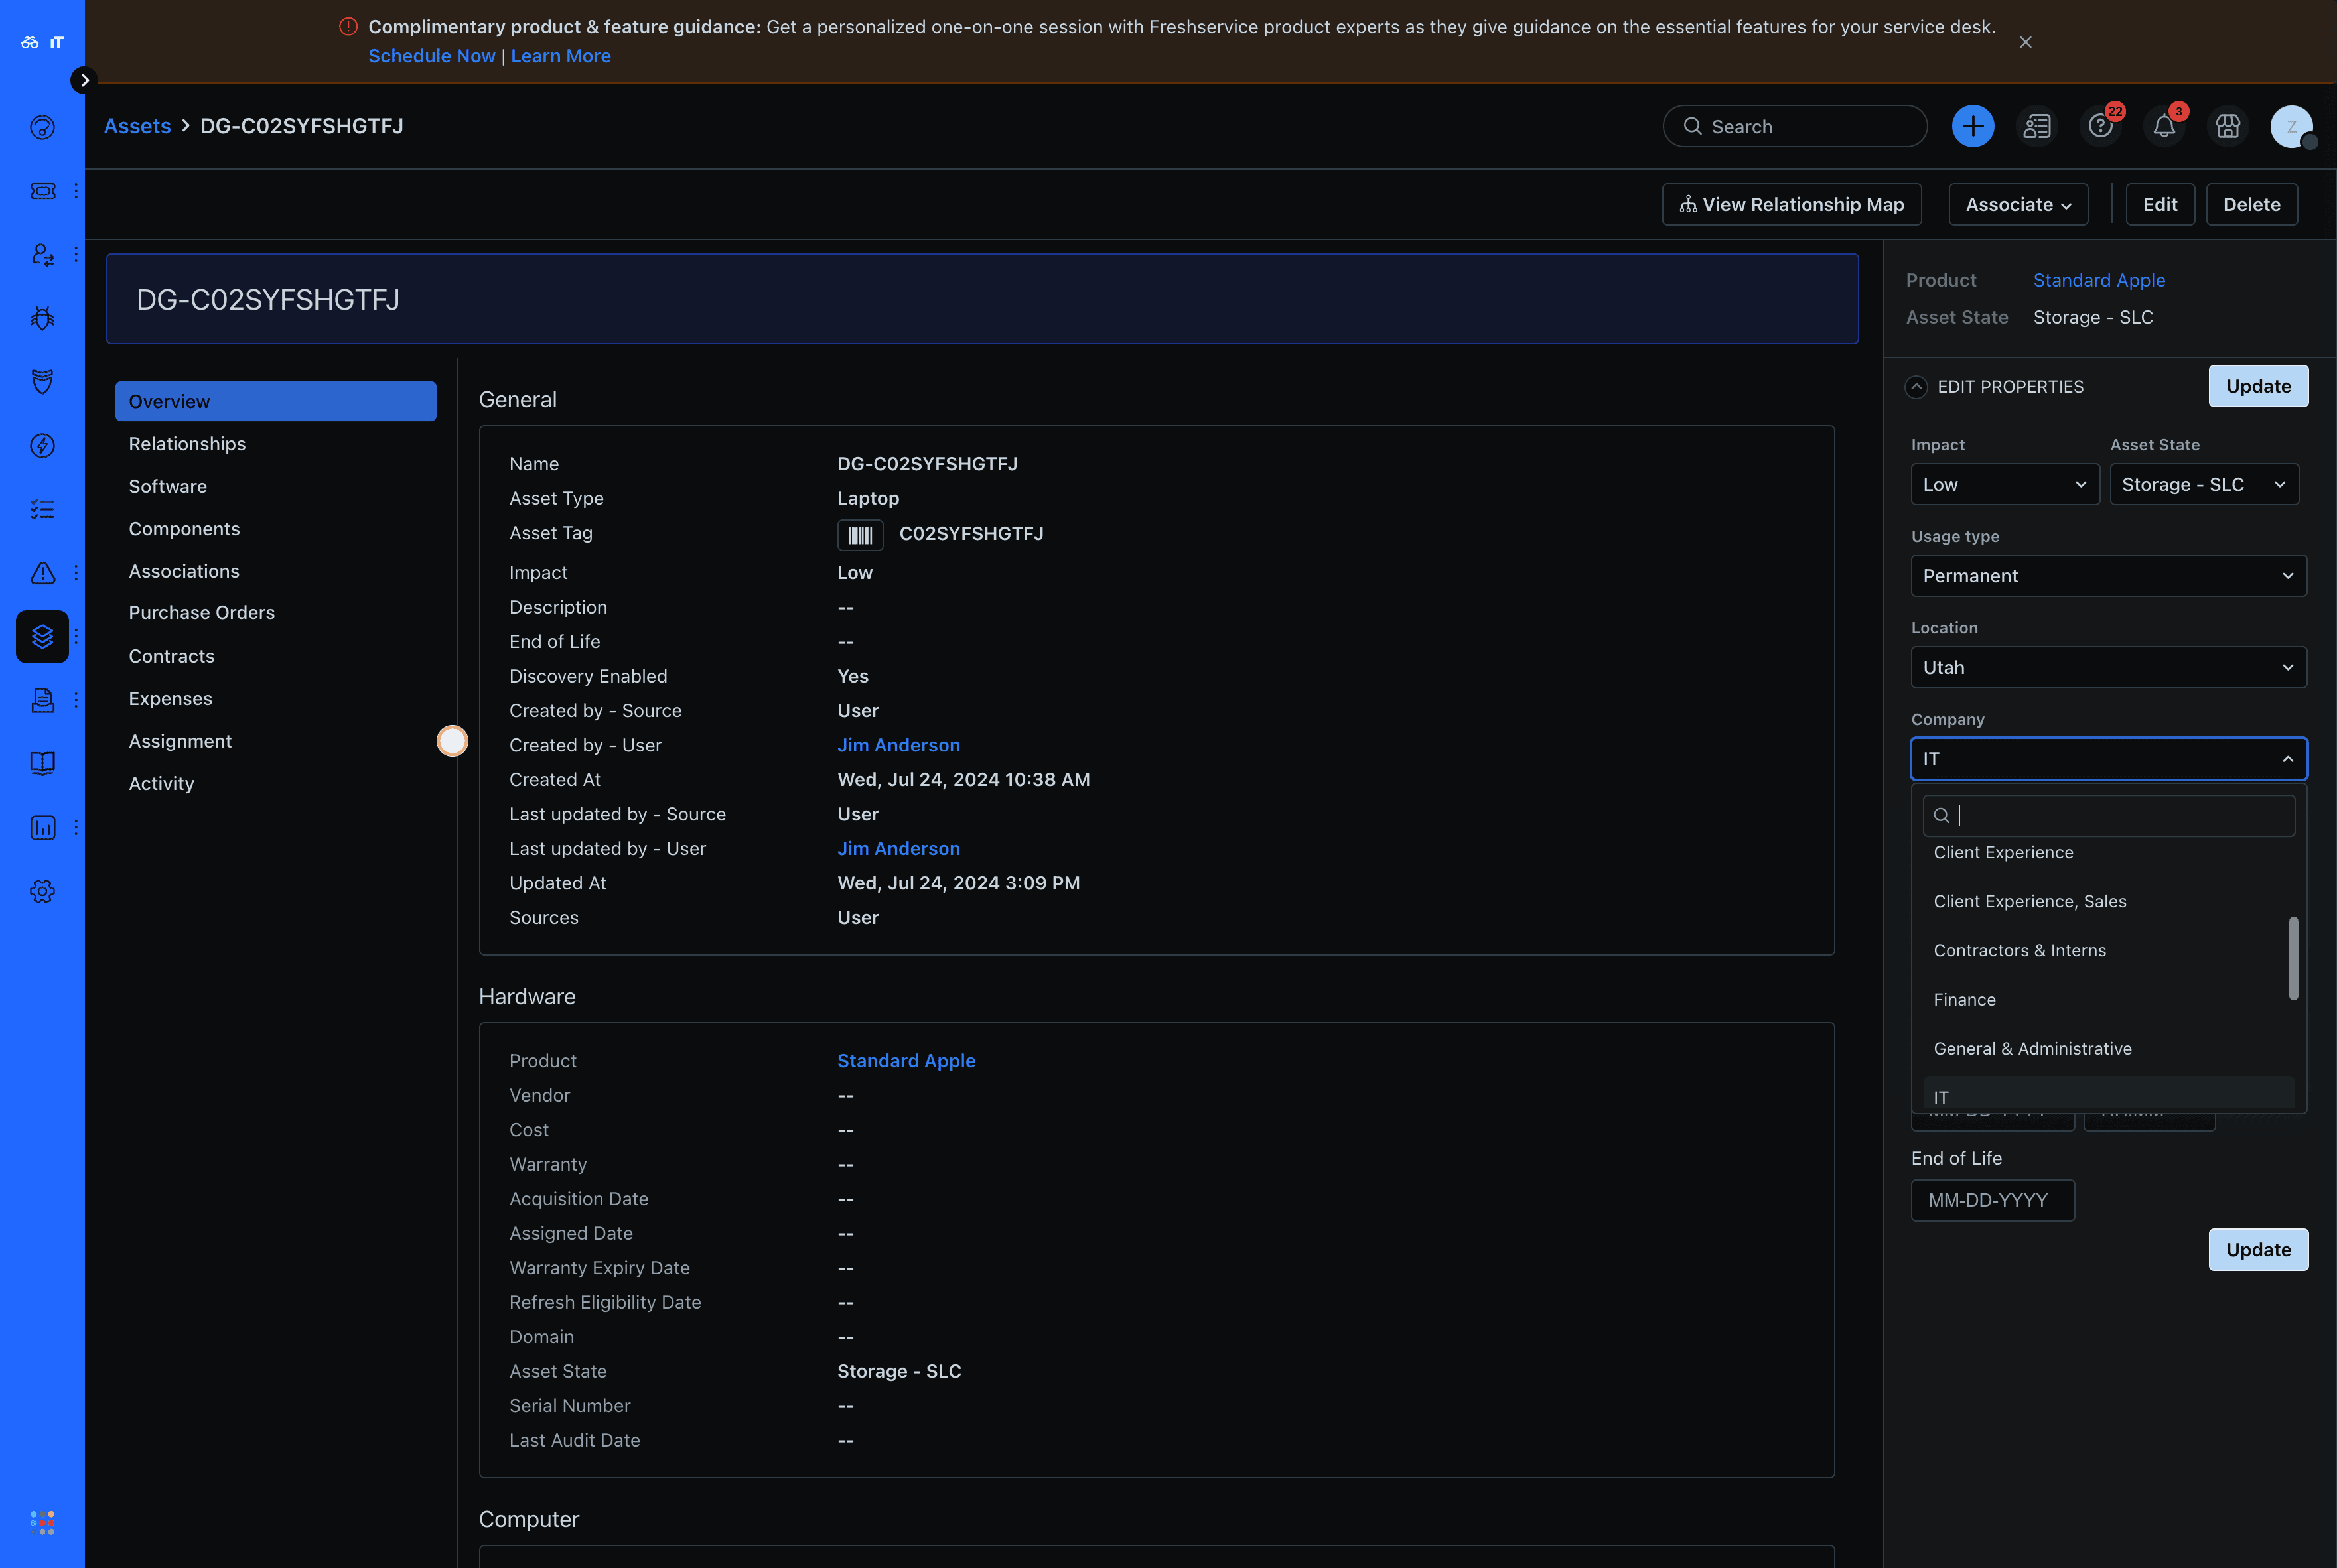Image resolution: width=2337 pixels, height=1568 pixels.
Task: Open the Impact dropdown showing Low
Action: [x=2005, y=484]
